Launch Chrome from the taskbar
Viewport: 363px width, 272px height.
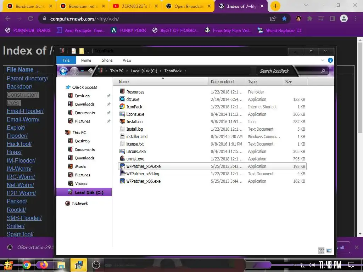click(27, 265)
